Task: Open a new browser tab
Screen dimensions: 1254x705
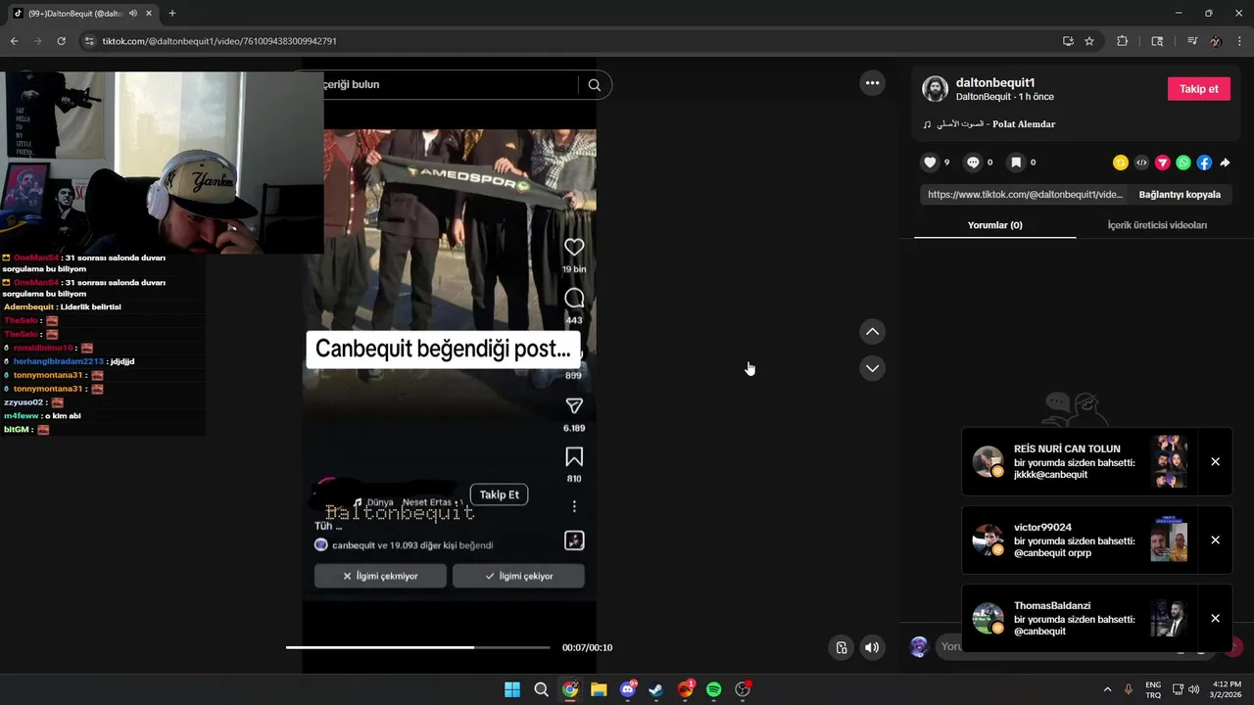Action: [x=172, y=14]
